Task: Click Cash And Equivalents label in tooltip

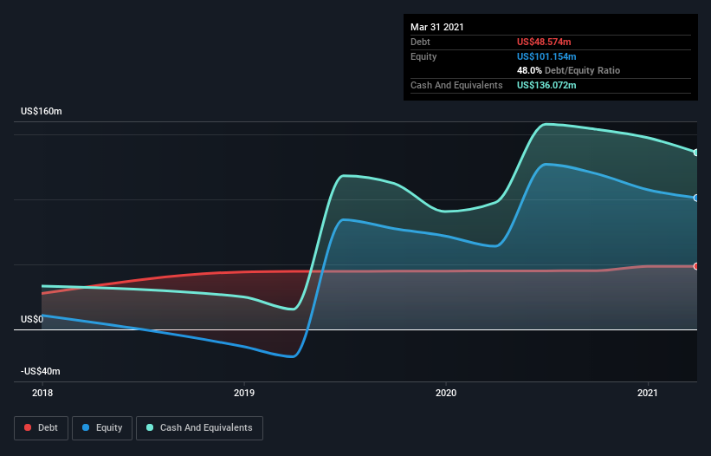Action: [456, 85]
